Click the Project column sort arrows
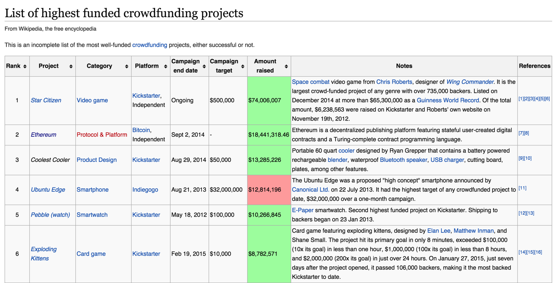Screen dimensions: 558x283 (x=71, y=66)
